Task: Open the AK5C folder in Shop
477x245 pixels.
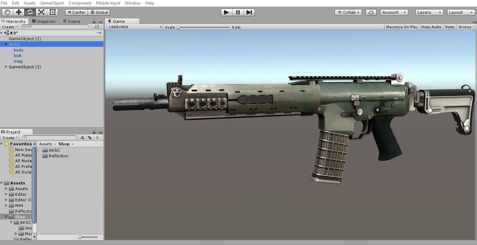Action: [51, 150]
